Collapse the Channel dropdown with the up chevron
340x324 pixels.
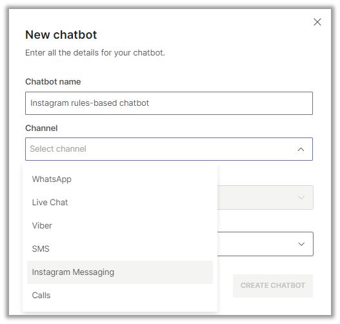tap(301, 150)
